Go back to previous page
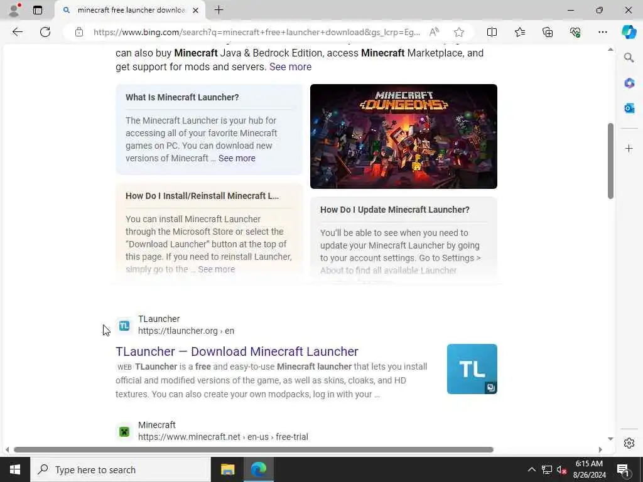Image resolution: width=643 pixels, height=482 pixels. click(17, 32)
